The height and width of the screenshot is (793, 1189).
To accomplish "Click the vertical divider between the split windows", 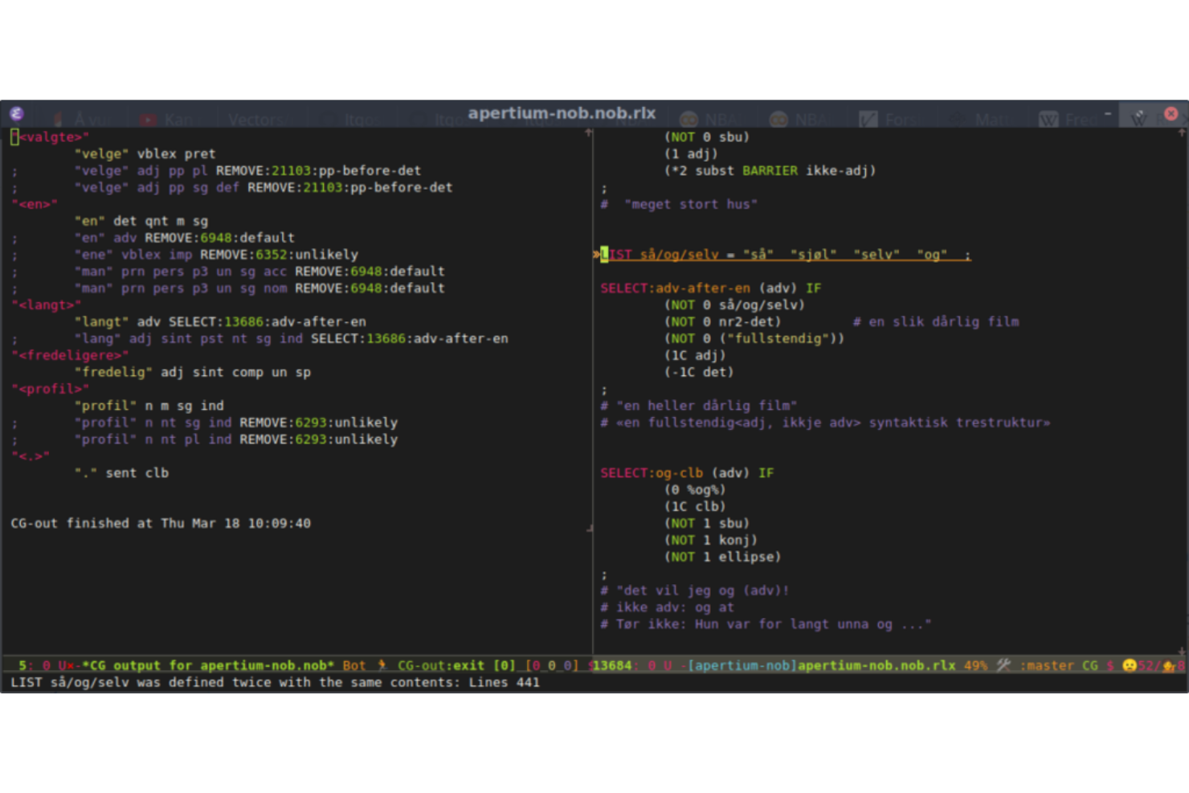I will click(594, 394).
